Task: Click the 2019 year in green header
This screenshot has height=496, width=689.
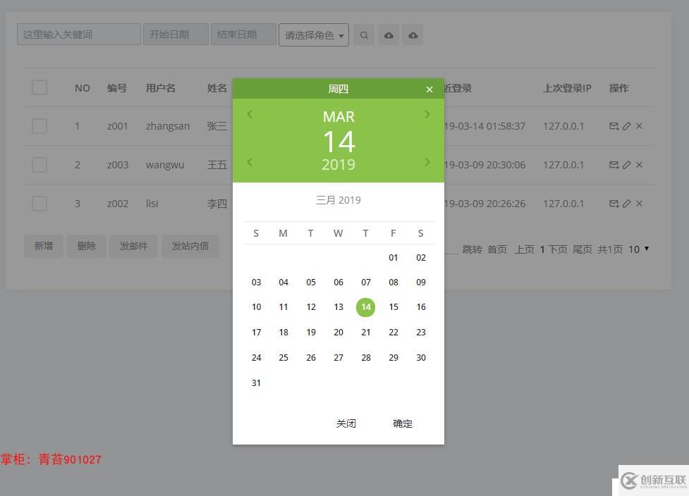Action: pyautogui.click(x=339, y=165)
